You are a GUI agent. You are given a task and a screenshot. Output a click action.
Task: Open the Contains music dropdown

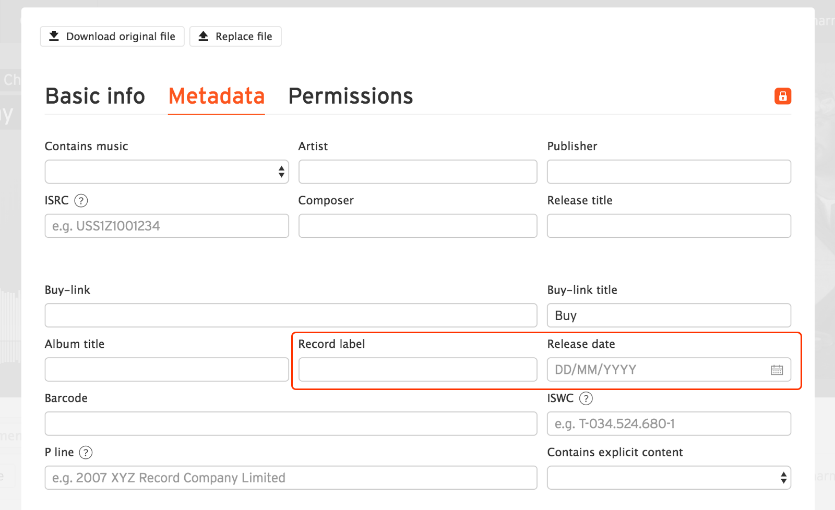click(166, 172)
